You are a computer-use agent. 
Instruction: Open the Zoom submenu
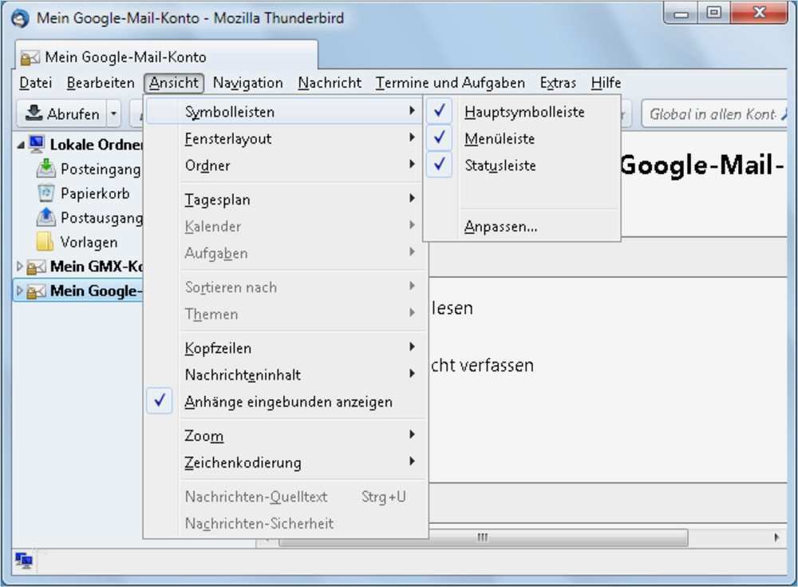tap(285, 436)
